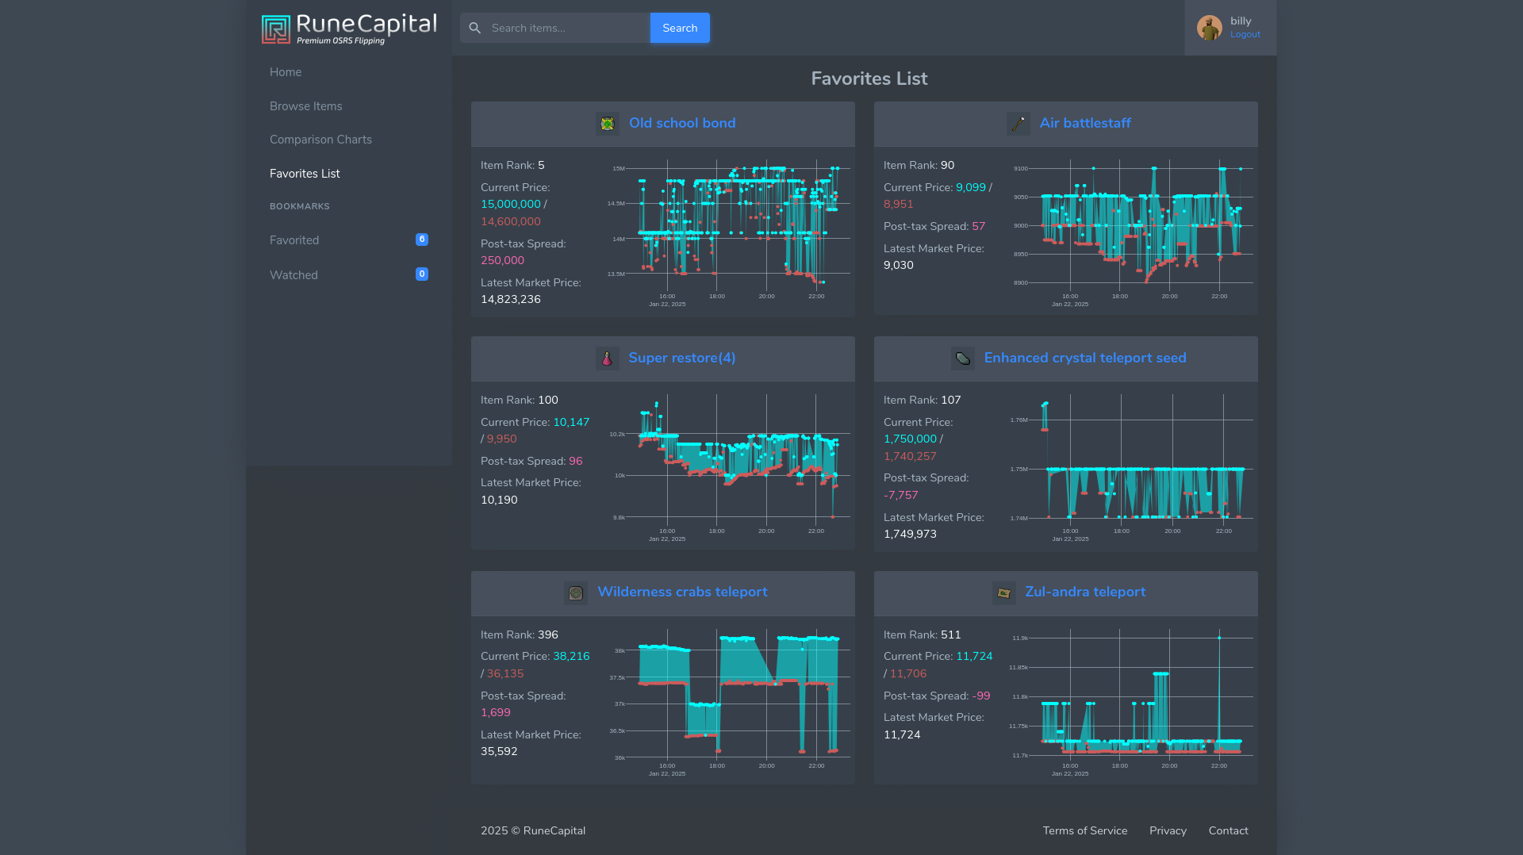The image size is (1523, 855).
Task: Click the Wilderness crabs teleport icon
Action: 576,593
